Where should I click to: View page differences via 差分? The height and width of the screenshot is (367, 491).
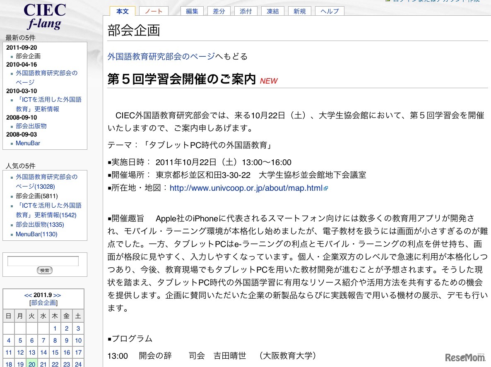(x=219, y=12)
